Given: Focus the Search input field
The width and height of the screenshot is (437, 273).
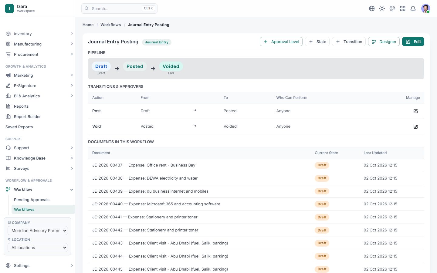Looking at the screenshot, I should [119, 8].
